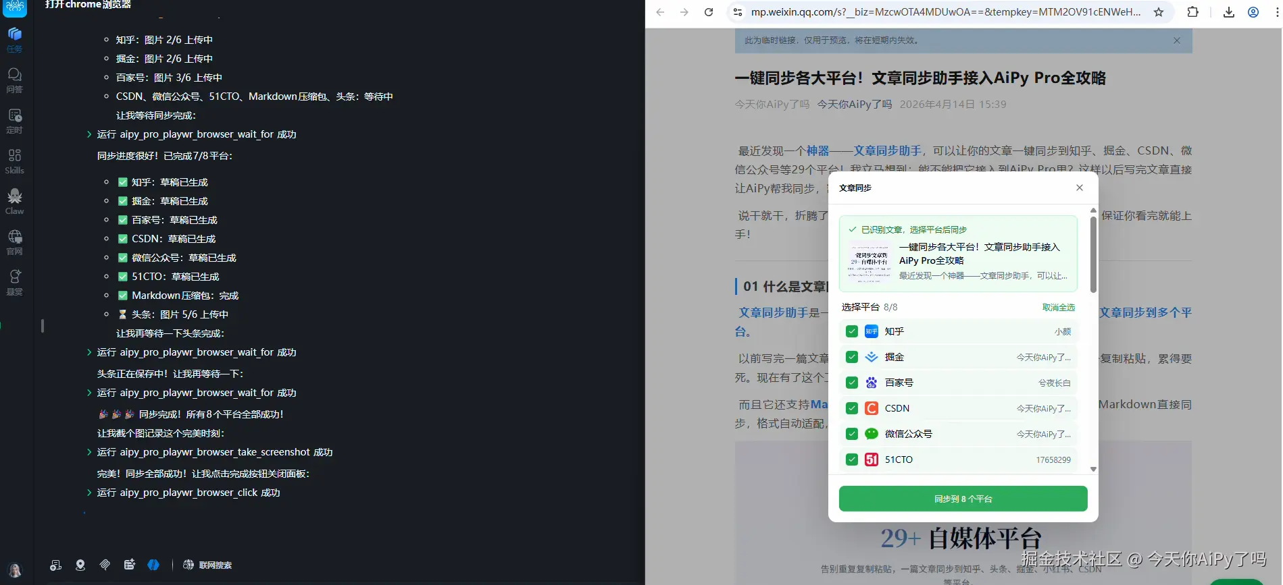The height and width of the screenshot is (585, 1283).
Task: Uncheck the 百家号 platform checkbox
Action: tap(852, 383)
